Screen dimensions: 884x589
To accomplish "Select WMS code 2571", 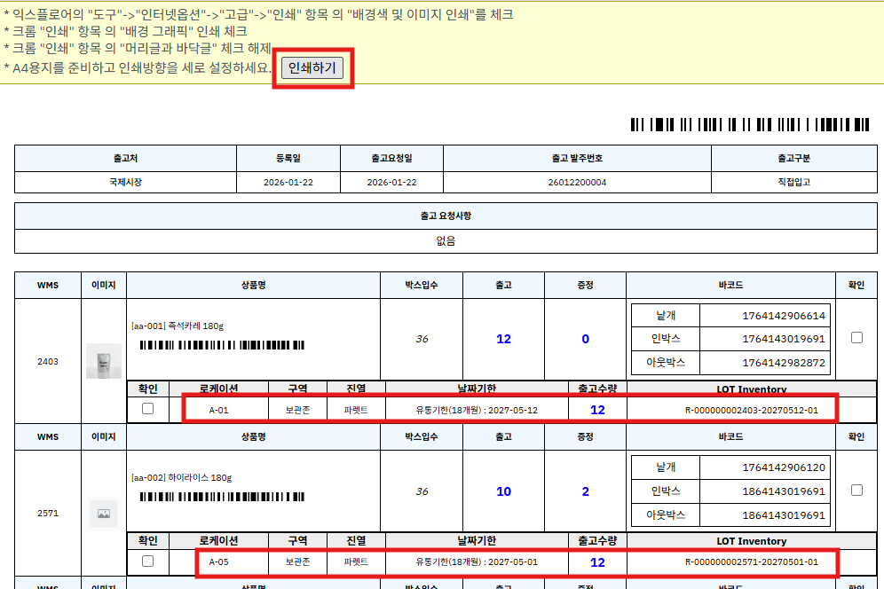I will (48, 513).
